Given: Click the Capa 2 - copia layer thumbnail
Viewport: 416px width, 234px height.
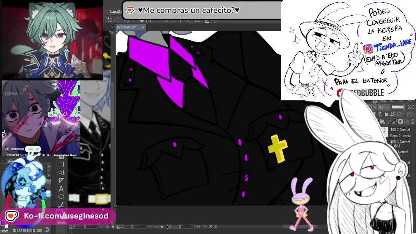Looking at the screenshot, I should [385, 133].
